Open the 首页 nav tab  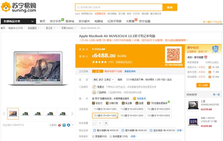[x=43, y=21]
